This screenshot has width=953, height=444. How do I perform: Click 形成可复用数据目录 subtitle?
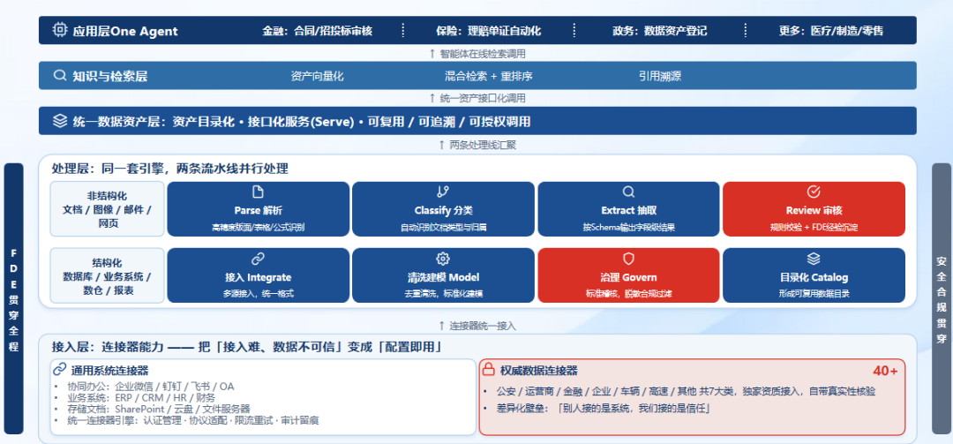tap(814, 294)
